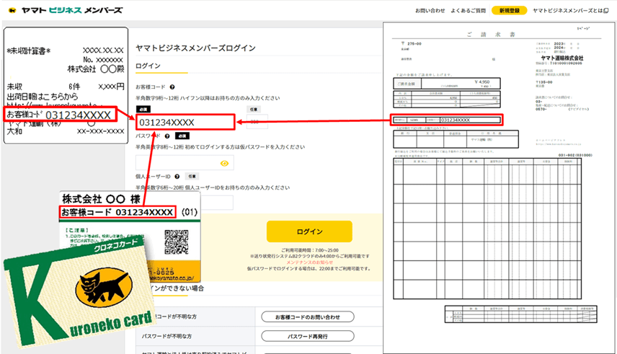Click the Yamato black cat logo icon

coord(12,10)
